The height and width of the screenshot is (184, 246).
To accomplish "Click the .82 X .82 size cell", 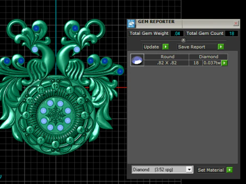I will coord(167,63).
